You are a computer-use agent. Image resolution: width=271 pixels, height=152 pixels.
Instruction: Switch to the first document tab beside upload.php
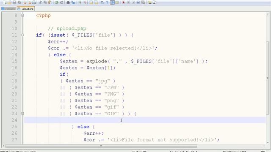pos(8,9)
